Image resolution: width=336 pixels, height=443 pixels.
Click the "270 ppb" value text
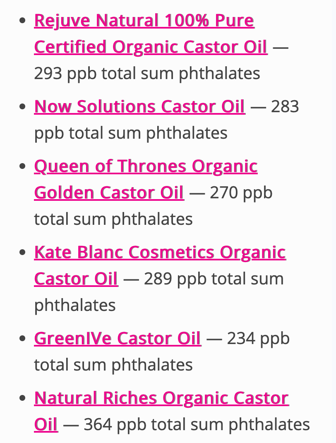[241, 193]
